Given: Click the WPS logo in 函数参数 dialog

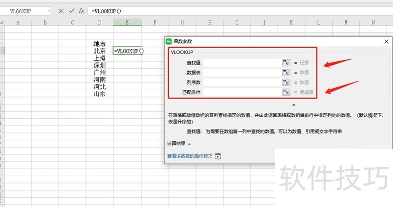Looking at the screenshot, I should 168,41.
